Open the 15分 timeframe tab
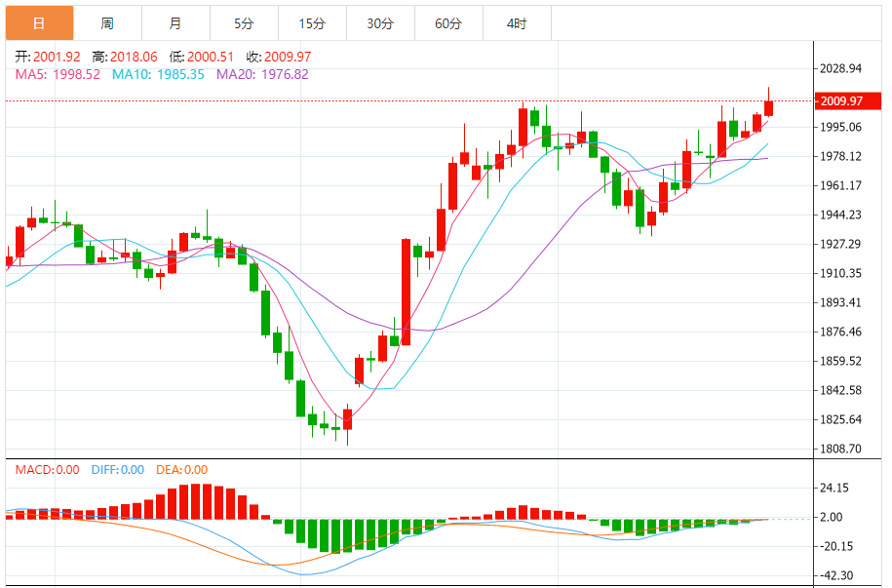This screenshot has width=892, height=588. [312, 23]
